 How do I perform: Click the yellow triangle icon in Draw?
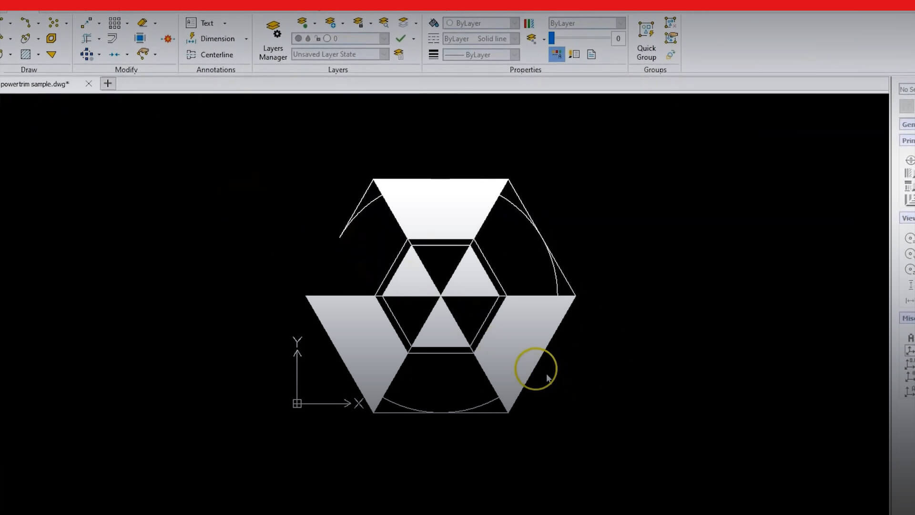coord(51,54)
